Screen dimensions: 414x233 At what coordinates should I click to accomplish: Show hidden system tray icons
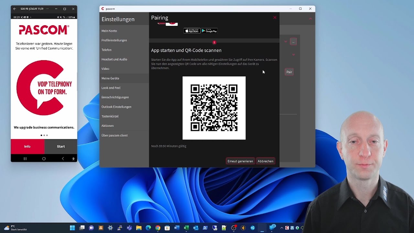tap(282, 228)
